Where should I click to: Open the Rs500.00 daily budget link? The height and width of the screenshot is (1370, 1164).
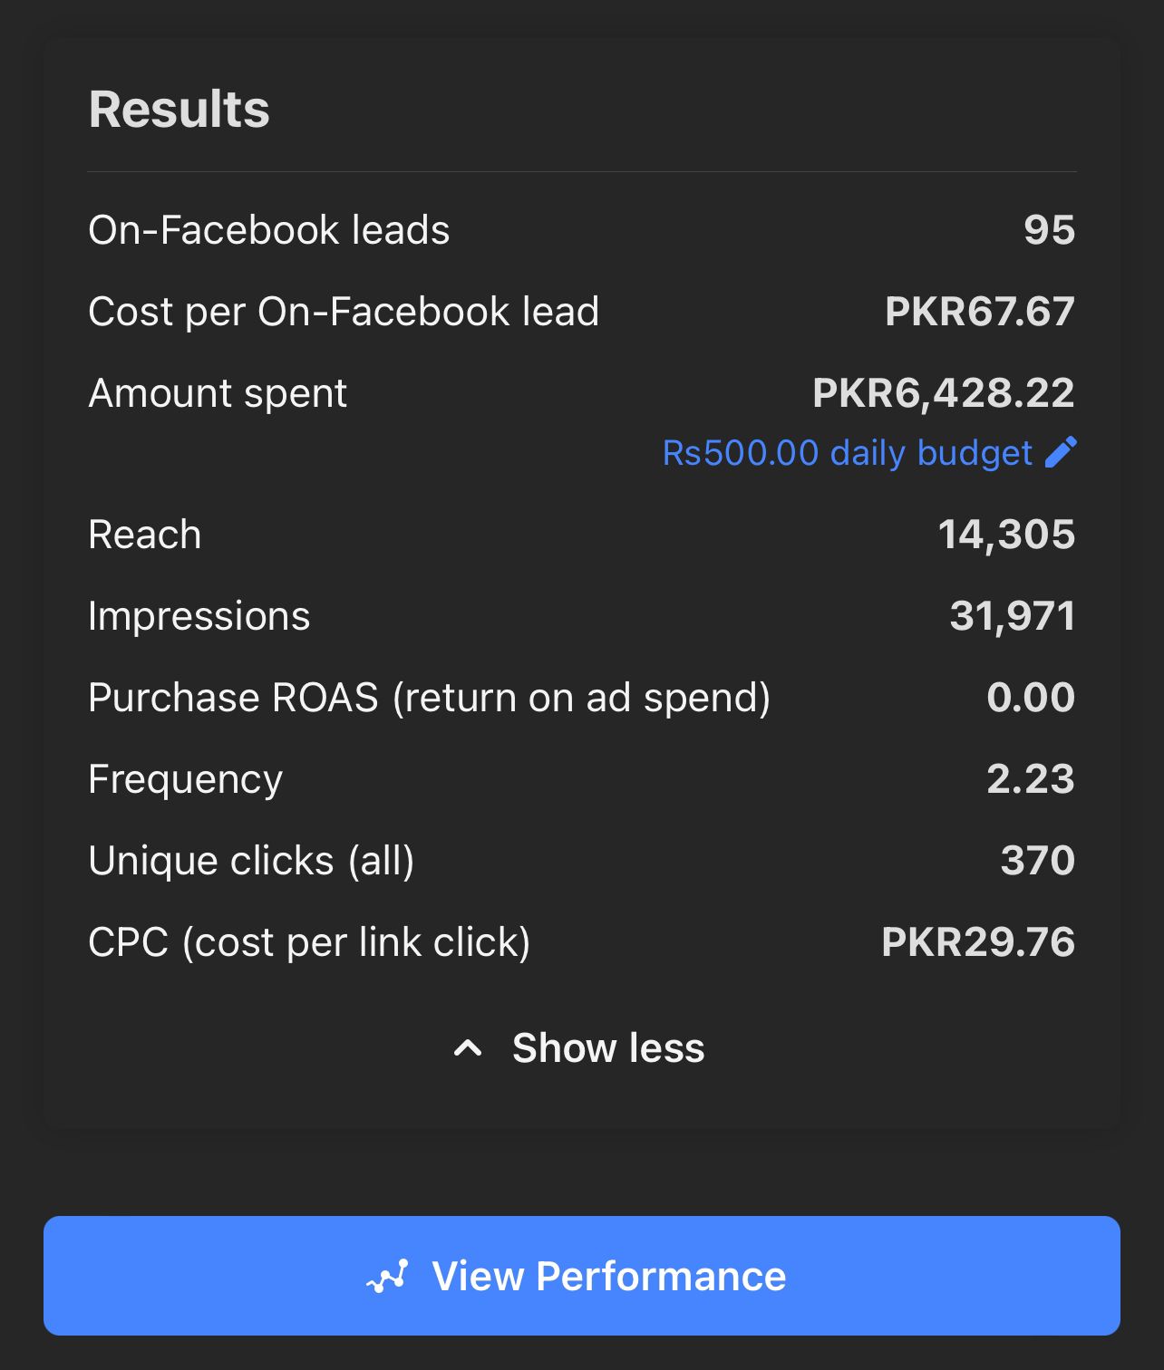coord(848,452)
